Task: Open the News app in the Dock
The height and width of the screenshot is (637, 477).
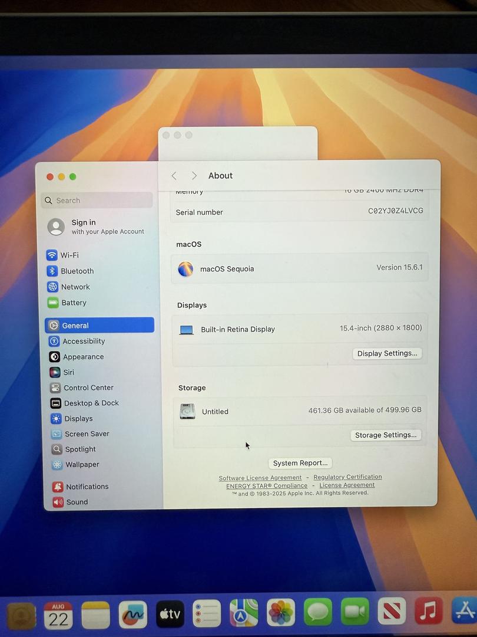Action: pos(392,611)
